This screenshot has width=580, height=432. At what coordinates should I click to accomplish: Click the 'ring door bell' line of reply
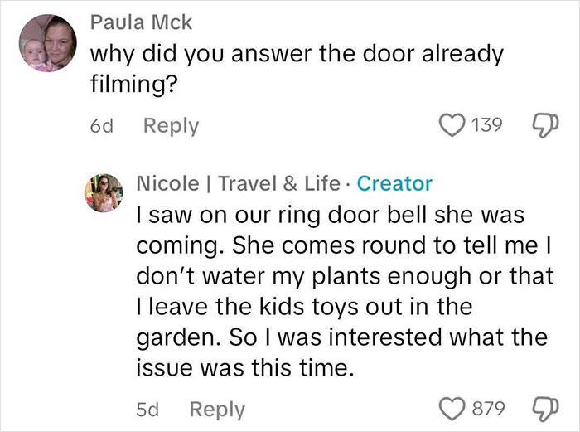(331, 215)
